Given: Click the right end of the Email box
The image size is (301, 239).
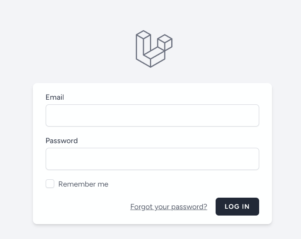Looking at the screenshot, I should [x=255, y=115].
